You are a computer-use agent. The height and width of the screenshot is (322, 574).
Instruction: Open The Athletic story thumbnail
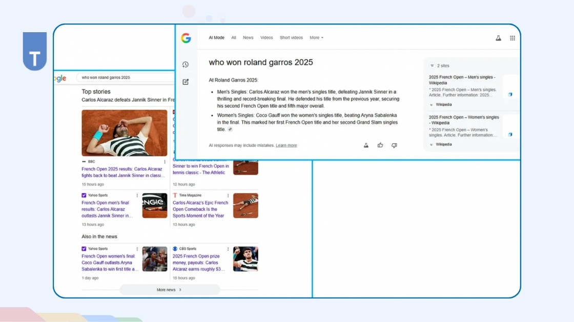(x=245, y=168)
